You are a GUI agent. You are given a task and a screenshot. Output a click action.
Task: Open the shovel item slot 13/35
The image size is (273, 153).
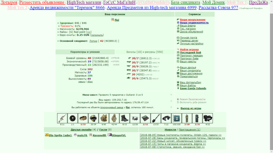(156, 118)
